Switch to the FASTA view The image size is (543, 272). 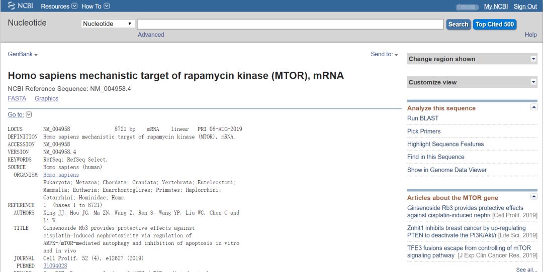click(x=17, y=98)
